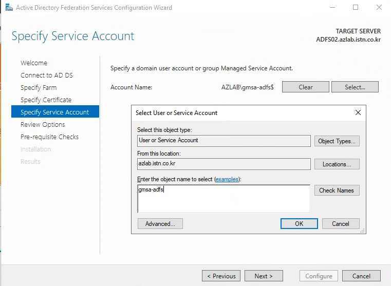This screenshot has width=391, height=286.
Task: Go to the Review Options step
Action: point(43,125)
